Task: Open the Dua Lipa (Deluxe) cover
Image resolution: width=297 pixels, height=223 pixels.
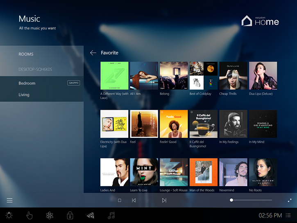Action: click(263, 76)
